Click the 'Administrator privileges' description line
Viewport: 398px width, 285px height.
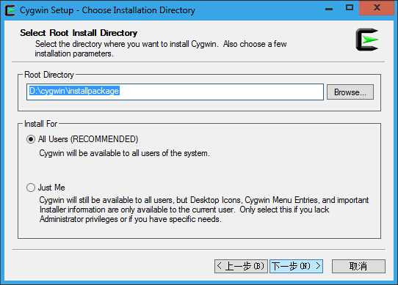(x=130, y=219)
